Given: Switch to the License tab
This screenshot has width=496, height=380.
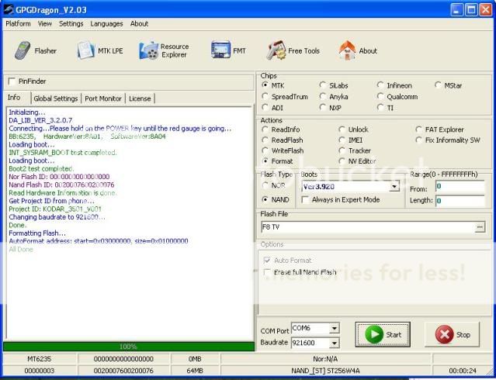Looking at the screenshot, I should tap(140, 98).
